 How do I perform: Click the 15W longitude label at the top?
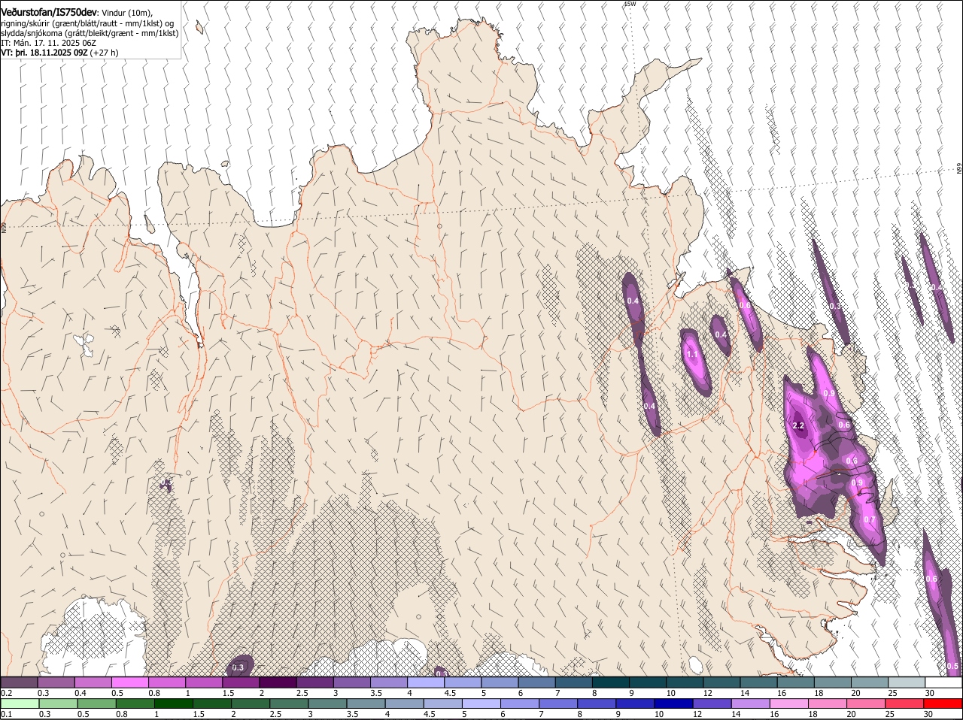click(630, 4)
